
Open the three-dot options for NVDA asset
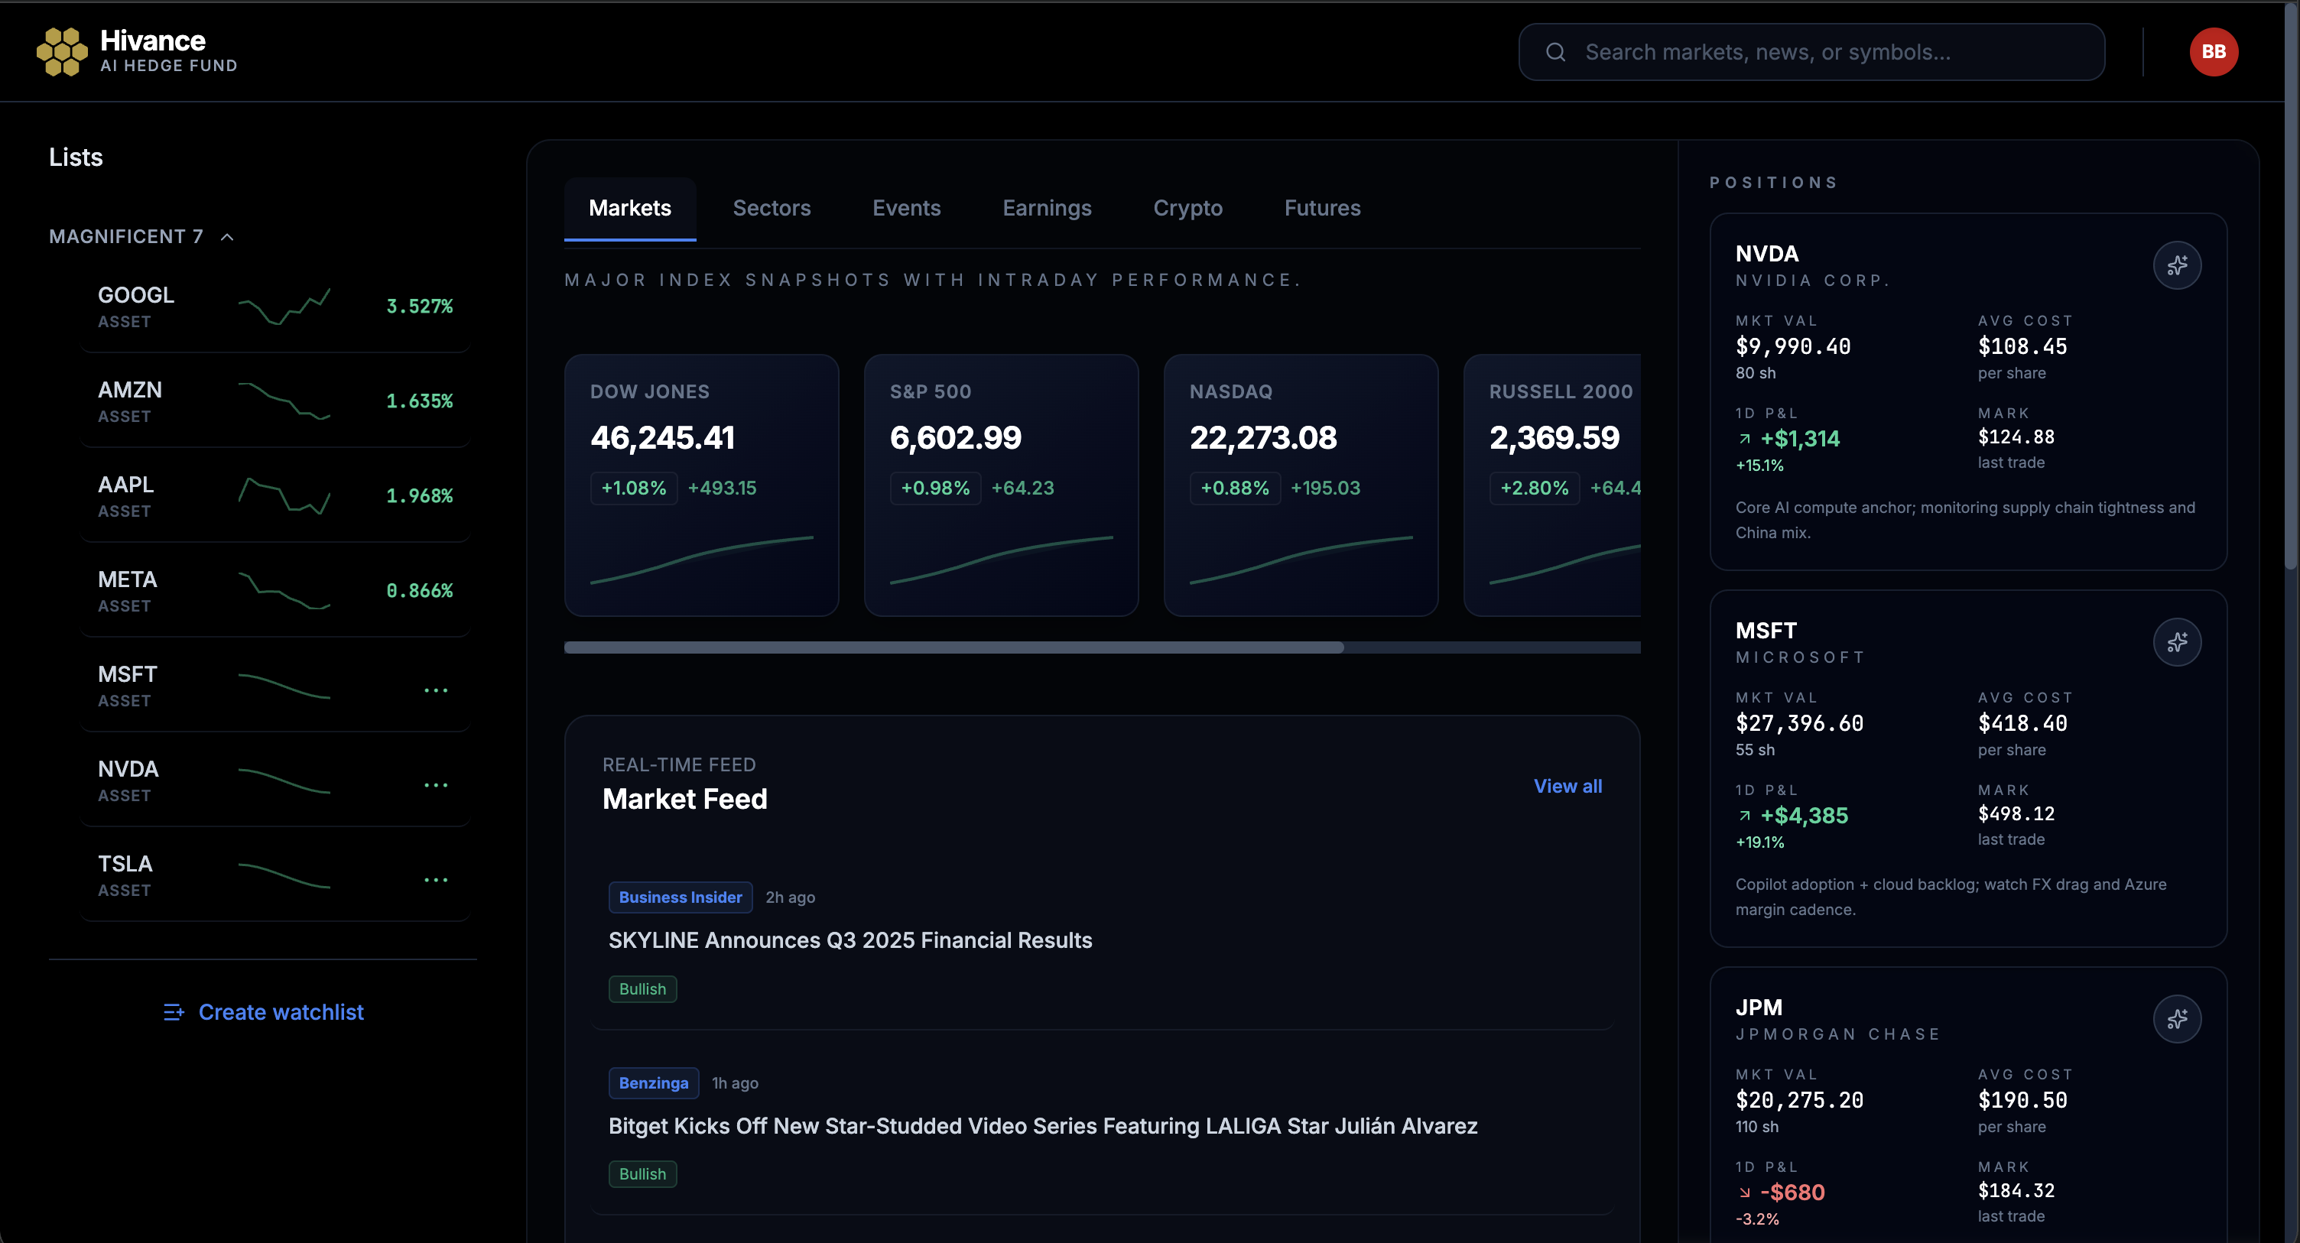tap(436, 785)
